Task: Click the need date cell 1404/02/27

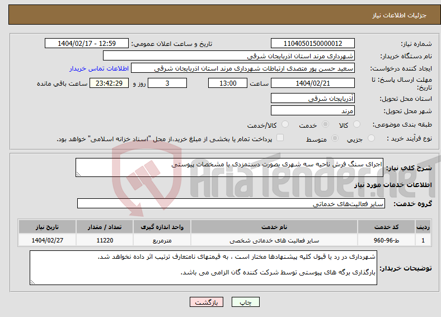Action: (47, 240)
